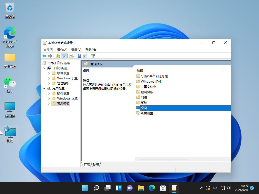Viewport: 259px width, 194px height.
Task: Click the up one level folder toolbar icon
Action: [58, 56]
